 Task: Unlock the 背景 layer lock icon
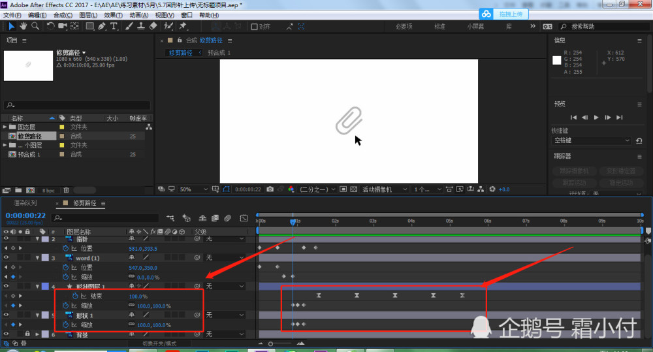[27, 334]
